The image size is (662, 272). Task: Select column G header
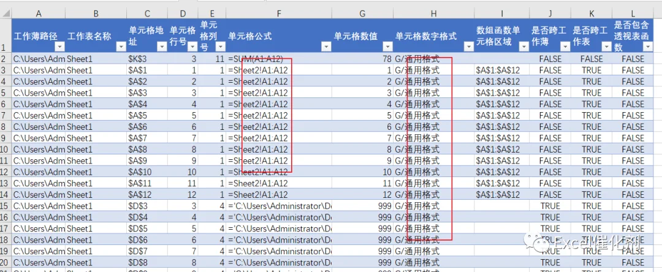pos(363,13)
